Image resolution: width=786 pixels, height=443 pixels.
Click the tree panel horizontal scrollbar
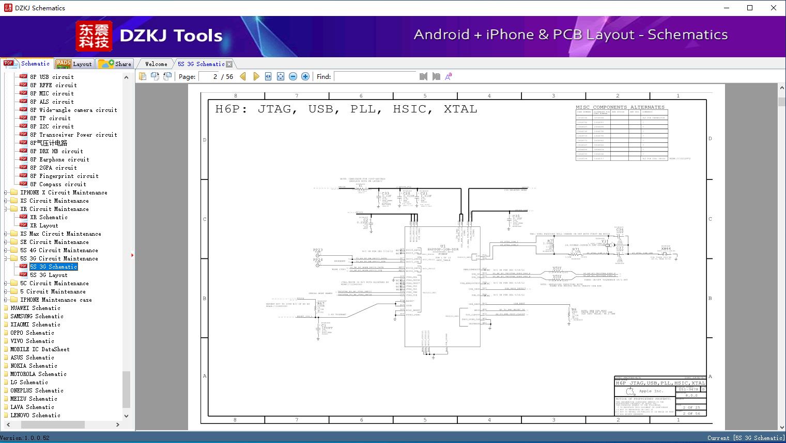[53, 424]
